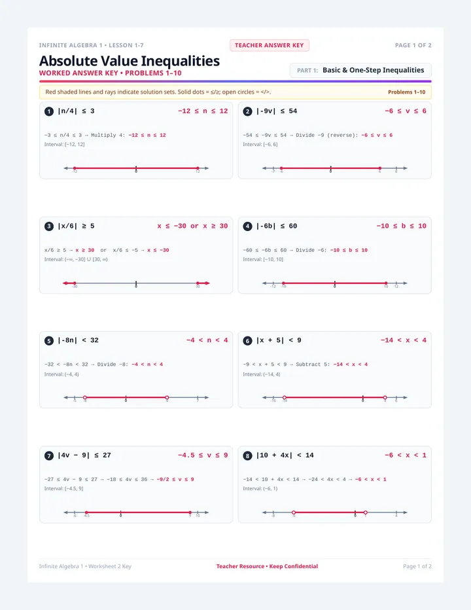Click the equation |x + 5| < 9

(x=279, y=340)
